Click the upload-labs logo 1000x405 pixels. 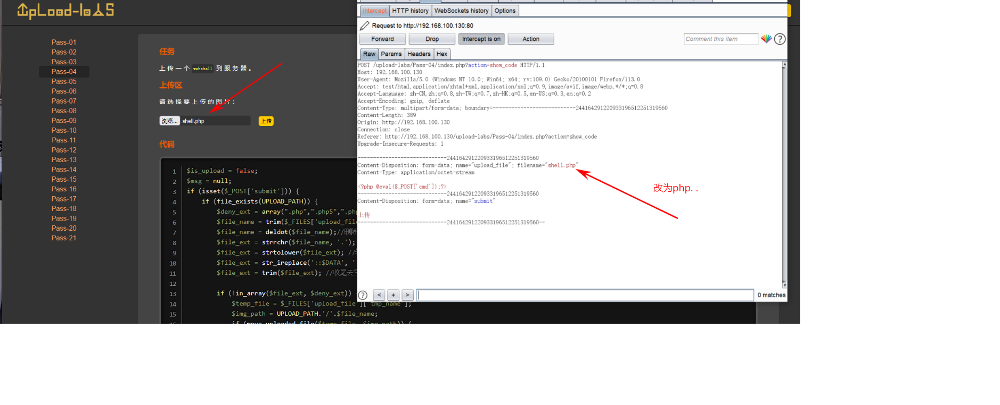pyautogui.click(x=65, y=11)
